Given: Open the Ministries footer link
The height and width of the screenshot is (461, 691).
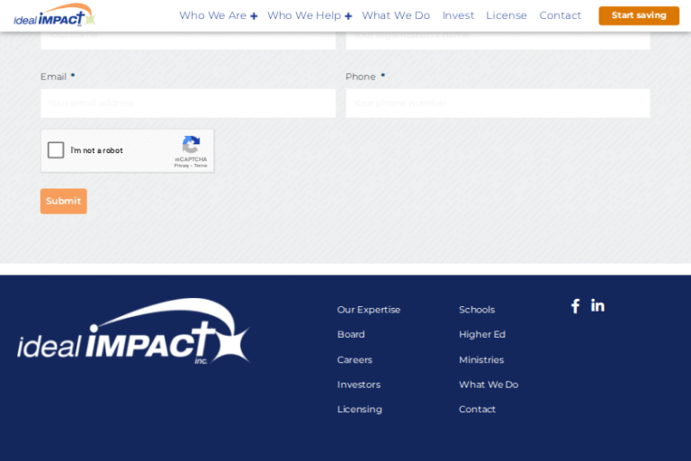Looking at the screenshot, I should point(481,360).
